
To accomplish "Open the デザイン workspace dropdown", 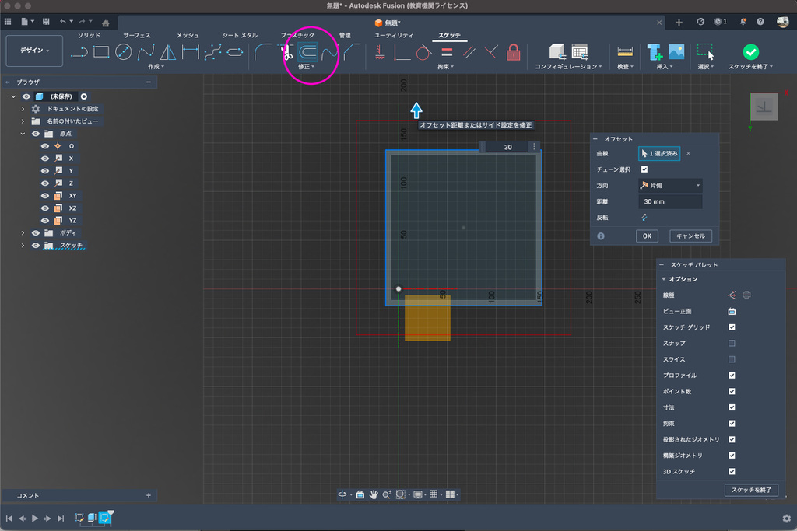I will (x=33, y=51).
